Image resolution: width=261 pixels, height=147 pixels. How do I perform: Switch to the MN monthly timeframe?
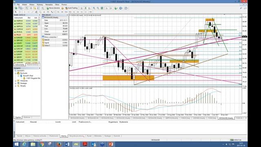tap(91, 12)
